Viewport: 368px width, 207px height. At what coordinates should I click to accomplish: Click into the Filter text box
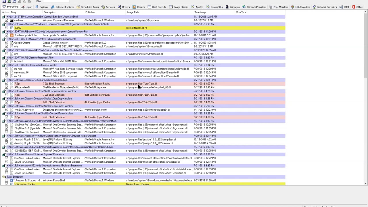pos(56,1)
